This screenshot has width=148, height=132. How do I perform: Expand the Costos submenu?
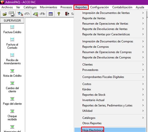click(x=110, y=84)
